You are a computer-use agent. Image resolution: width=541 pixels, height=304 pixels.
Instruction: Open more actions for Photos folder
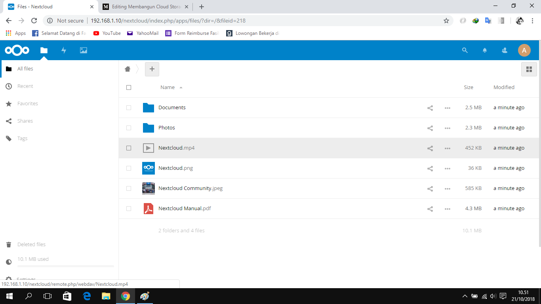click(448, 128)
